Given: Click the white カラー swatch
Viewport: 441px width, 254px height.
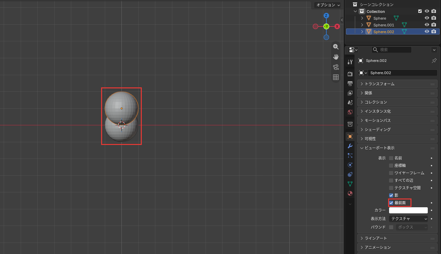Looking at the screenshot, I should pos(408,210).
